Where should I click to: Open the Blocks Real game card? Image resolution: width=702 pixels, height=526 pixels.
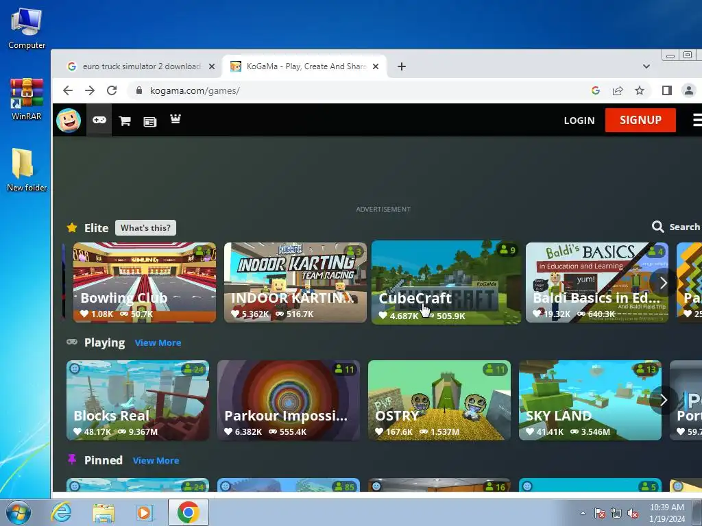pyautogui.click(x=137, y=400)
